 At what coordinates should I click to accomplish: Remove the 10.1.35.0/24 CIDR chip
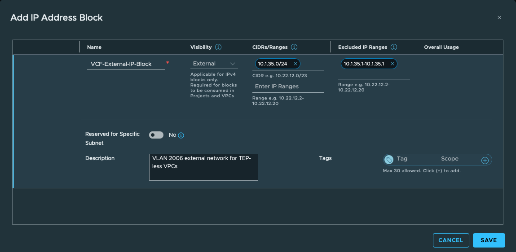(295, 64)
